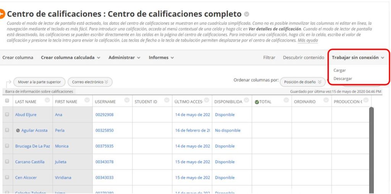391x194 pixels.
Task: Click the LAST NAME column options icon
Action: 47,100
